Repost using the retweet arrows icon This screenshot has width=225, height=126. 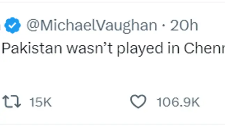point(12,102)
